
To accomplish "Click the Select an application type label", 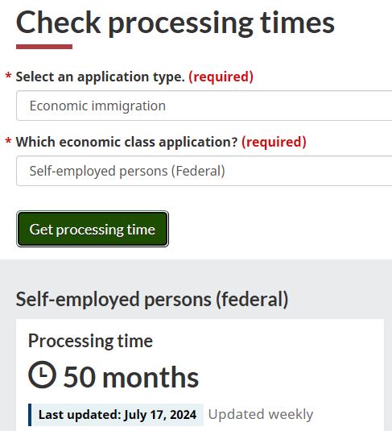I will coord(101,77).
